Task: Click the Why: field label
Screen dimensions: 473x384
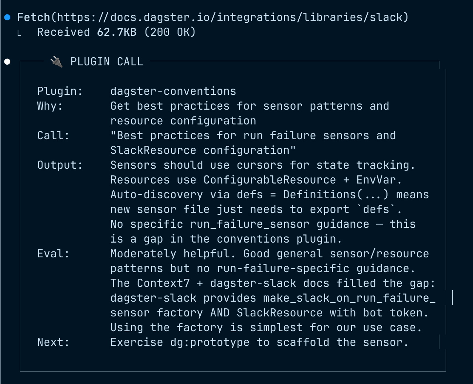Action: [x=50, y=106]
